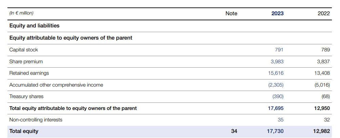Image resolution: width=340 pixels, height=138 pixels.
Task: Click the Accumulated other comprehensive income label
Action: (56, 85)
